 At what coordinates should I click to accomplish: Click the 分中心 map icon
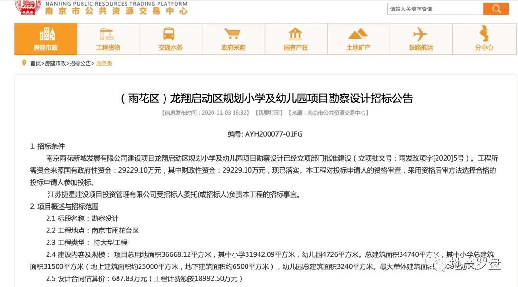click(483, 34)
